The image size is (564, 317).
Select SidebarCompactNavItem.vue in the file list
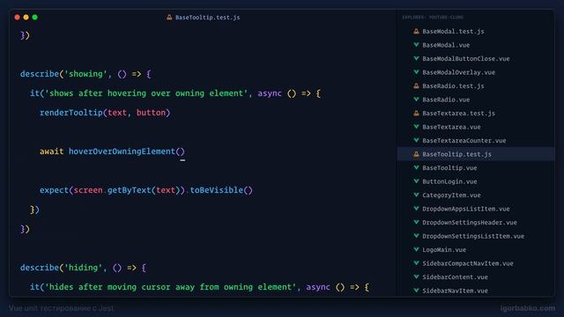(x=468, y=264)
